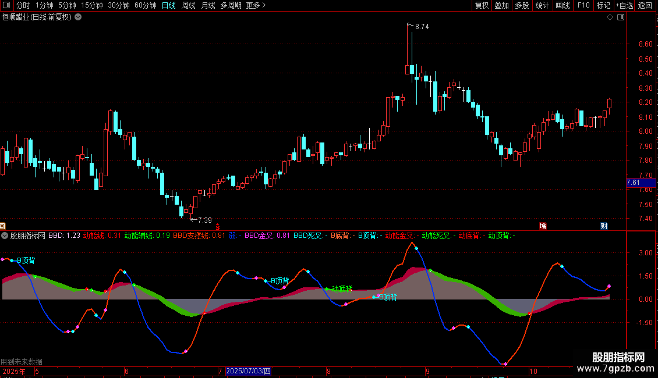
Task: Click the 动能金叉 readout label
Action: pyautogui.click(x=402, y=236)
